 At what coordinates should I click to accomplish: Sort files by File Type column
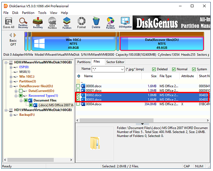[x=169, y=76]
